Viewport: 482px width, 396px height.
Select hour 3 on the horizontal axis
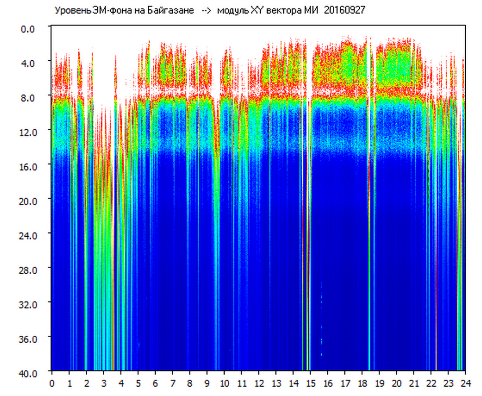(103, 383)
